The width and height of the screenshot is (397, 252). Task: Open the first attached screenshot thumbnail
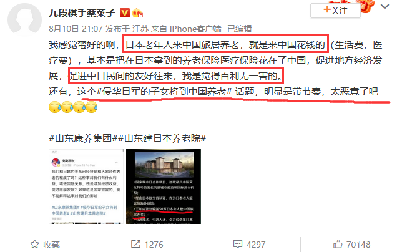86,187
